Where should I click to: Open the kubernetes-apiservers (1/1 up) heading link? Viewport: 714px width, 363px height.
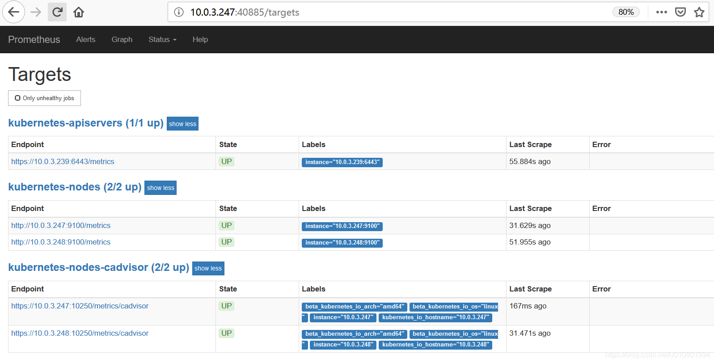[x=86, y=123]
